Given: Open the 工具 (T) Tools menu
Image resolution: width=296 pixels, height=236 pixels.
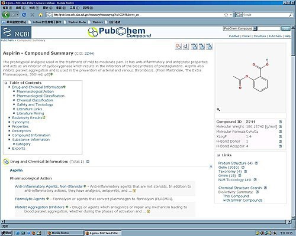Looking at the screenshot, I should [x=75, y=8].
